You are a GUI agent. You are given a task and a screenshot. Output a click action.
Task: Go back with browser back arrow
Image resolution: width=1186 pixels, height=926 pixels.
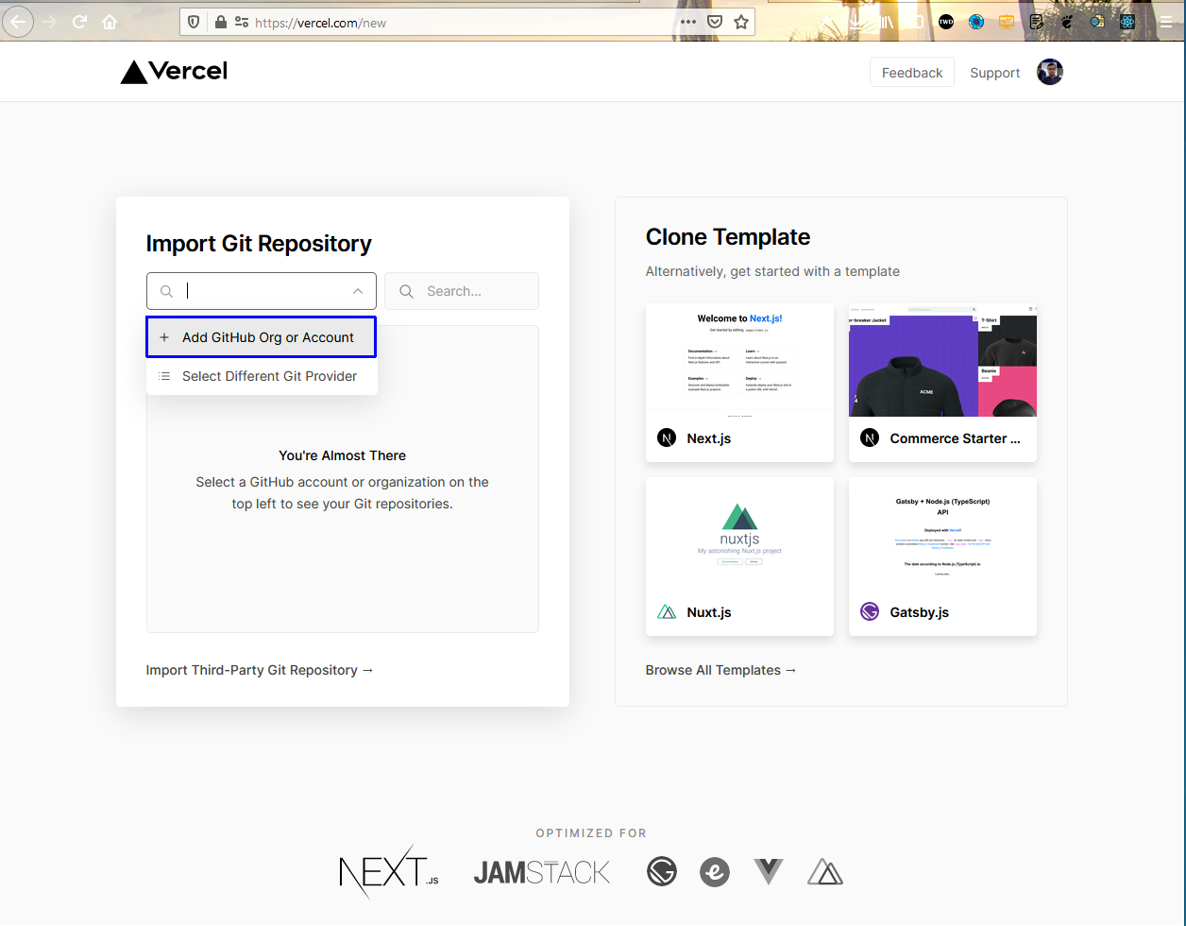[18, 22]
